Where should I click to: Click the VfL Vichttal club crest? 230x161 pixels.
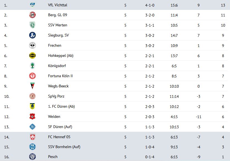pos(32,5)
